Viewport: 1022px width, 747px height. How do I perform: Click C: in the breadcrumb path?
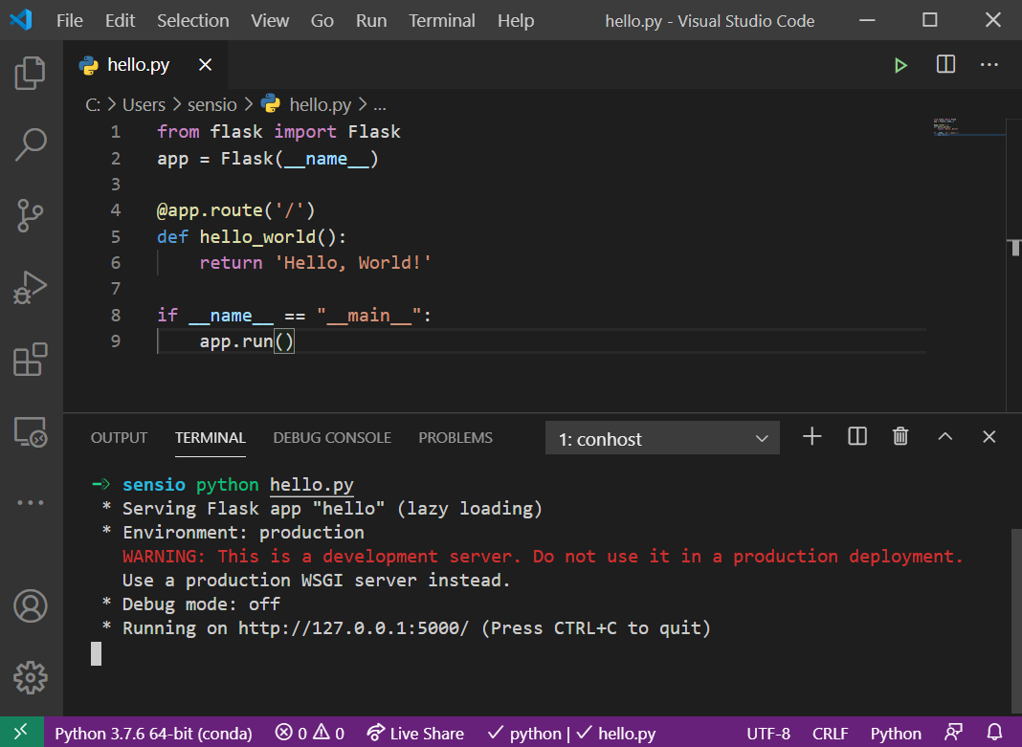93,105
